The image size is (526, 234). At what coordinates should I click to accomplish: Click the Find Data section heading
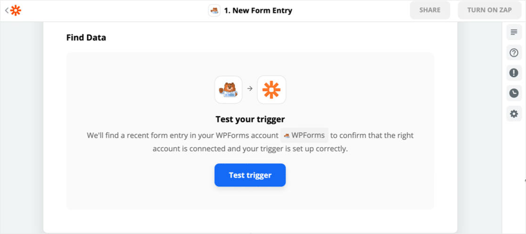click(x=86, y=38)
